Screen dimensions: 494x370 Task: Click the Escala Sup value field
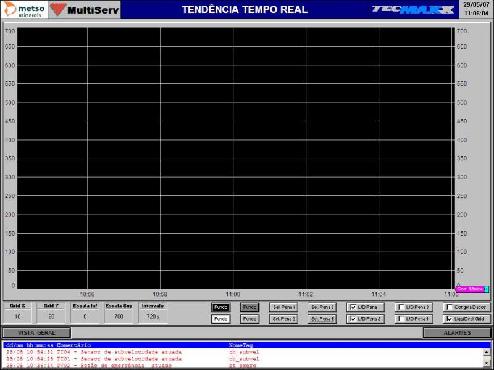click(119, 316)
